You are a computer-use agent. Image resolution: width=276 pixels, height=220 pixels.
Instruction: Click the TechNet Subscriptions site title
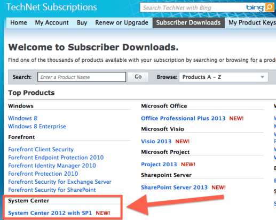pyautogui.click(x=52, y=7)
